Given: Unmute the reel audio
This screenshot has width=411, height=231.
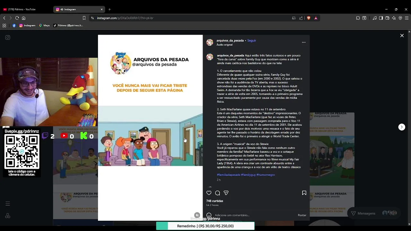Looking at the screenshot, I should pos(197,215).
